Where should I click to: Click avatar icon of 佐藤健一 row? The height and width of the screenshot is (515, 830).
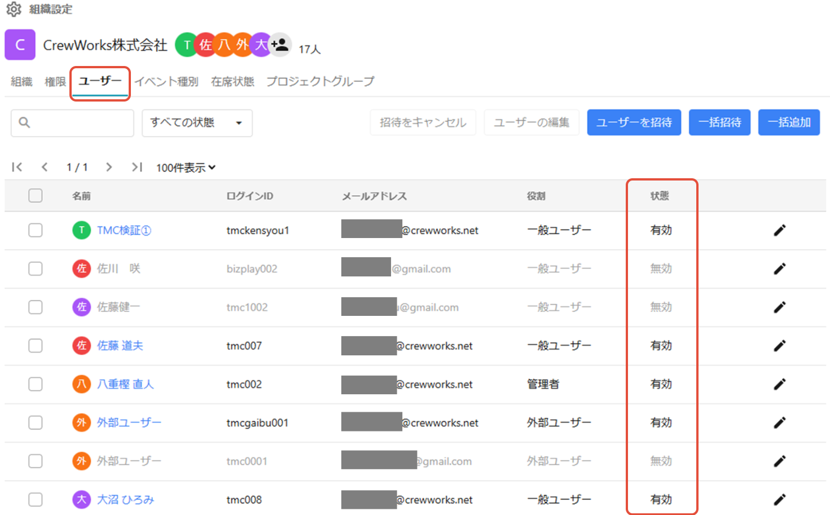click(x=82, y=307)
